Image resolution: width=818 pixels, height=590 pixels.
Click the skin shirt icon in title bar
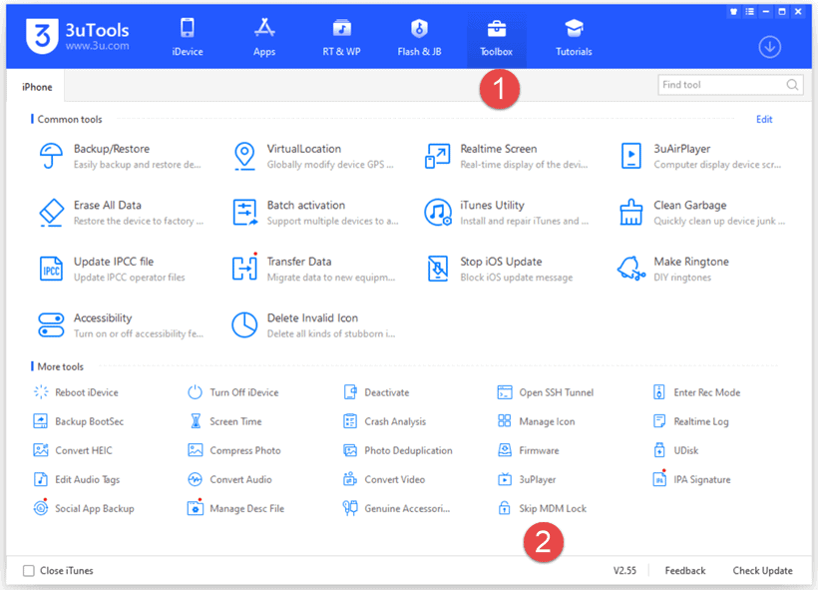coord(733,12)
